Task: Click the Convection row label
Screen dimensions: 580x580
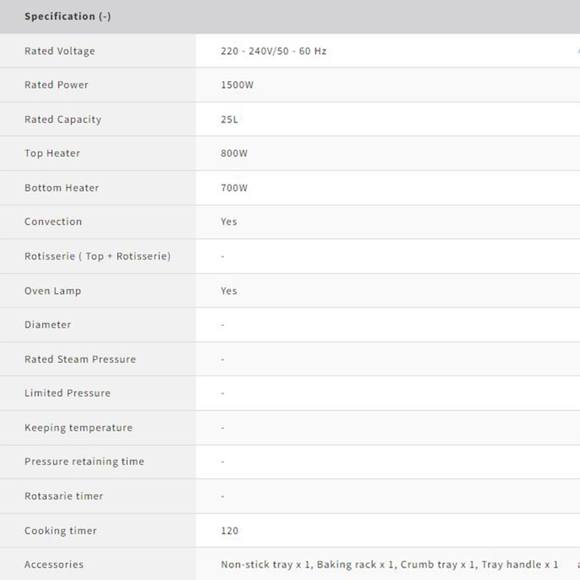Action: coord(53,222)
